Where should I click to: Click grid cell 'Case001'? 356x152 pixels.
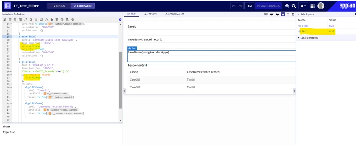coord(134,80)
